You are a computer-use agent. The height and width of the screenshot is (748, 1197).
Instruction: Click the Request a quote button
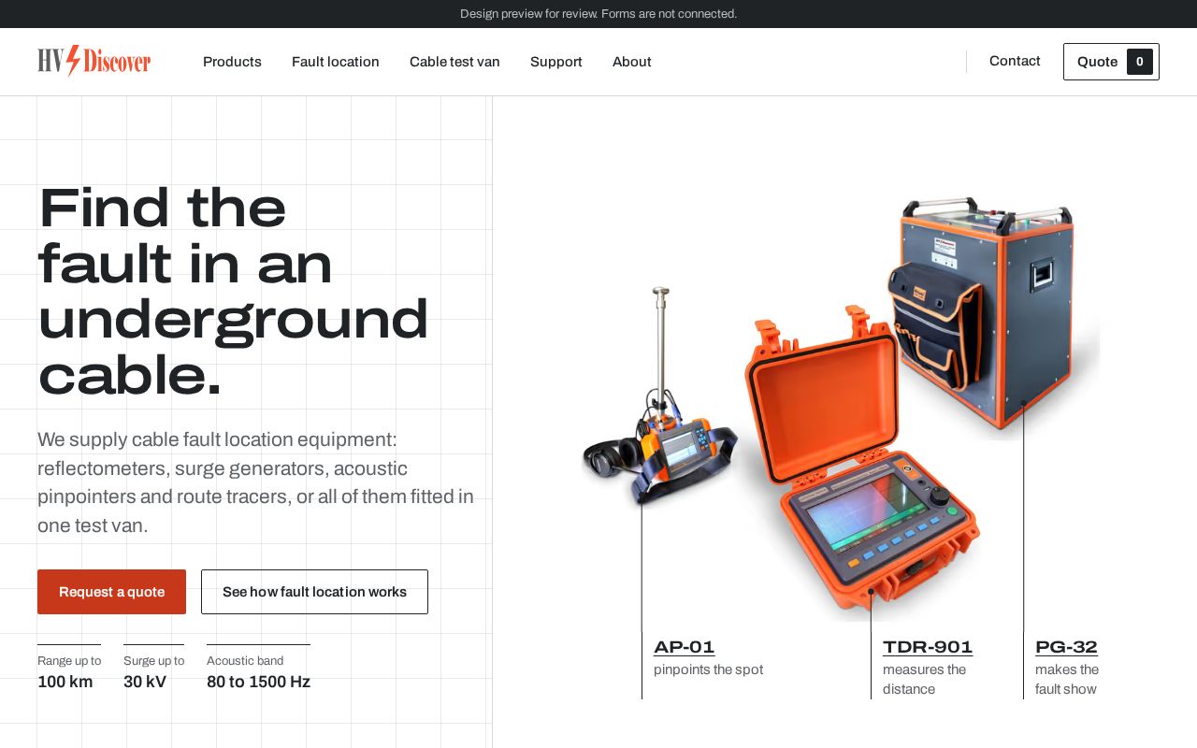click(x=111, y=592)
